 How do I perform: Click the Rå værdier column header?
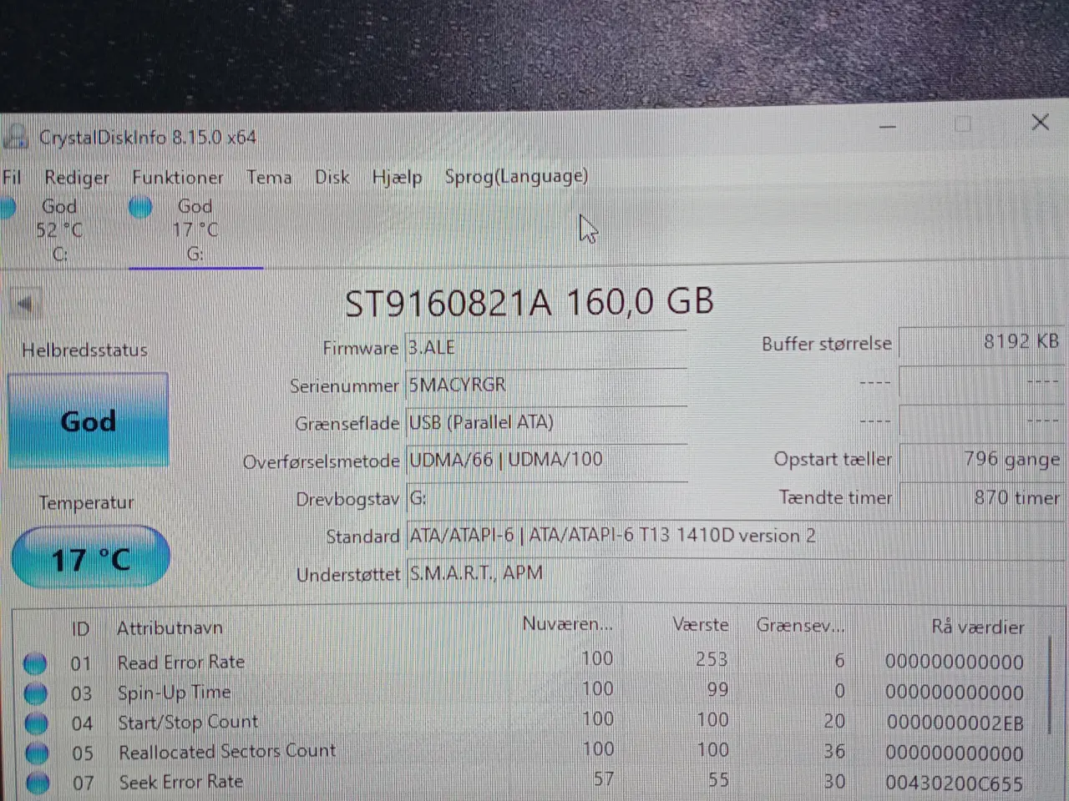tap(977, 627)
